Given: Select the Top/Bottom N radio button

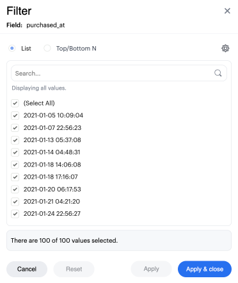Looking at the screenshot, I should [47, 49].
